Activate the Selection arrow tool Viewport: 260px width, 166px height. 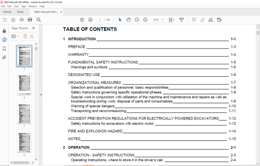point(120,20)
